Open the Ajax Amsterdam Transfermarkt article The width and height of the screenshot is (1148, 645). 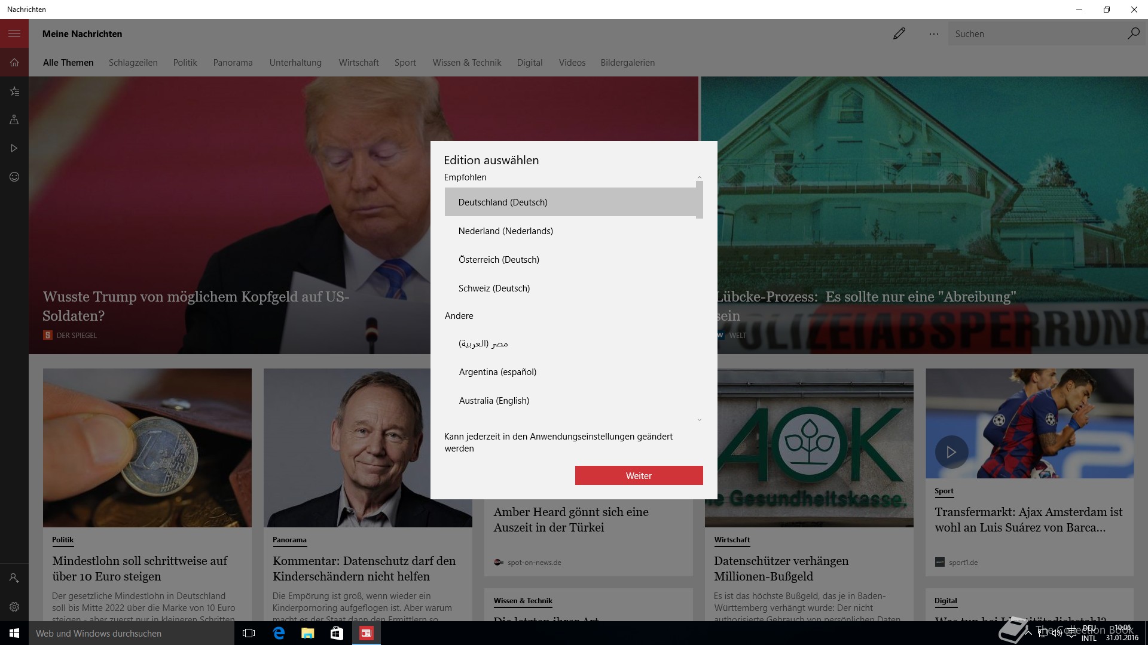point(1028,520)
